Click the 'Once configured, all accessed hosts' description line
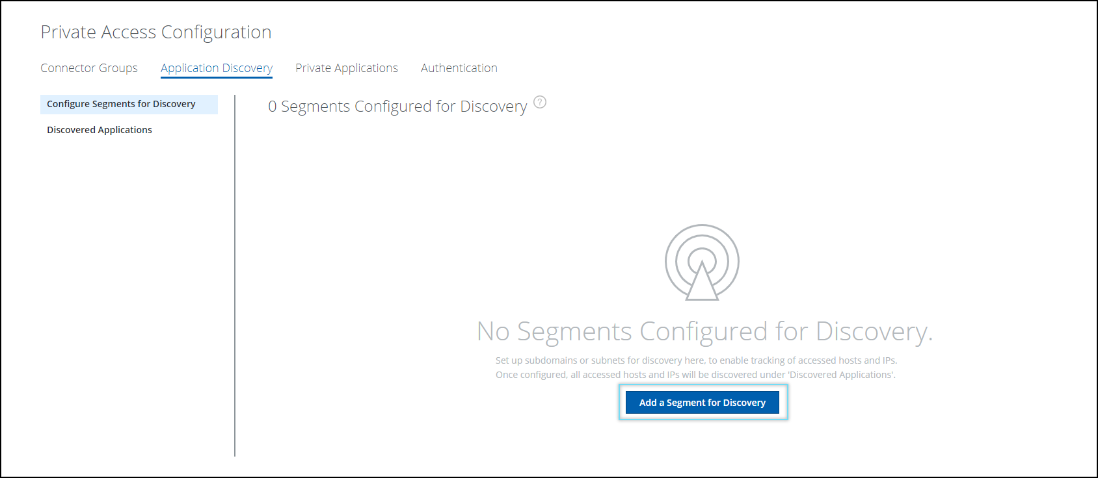This screenshot has width=1098, height=478. [695, 375]
